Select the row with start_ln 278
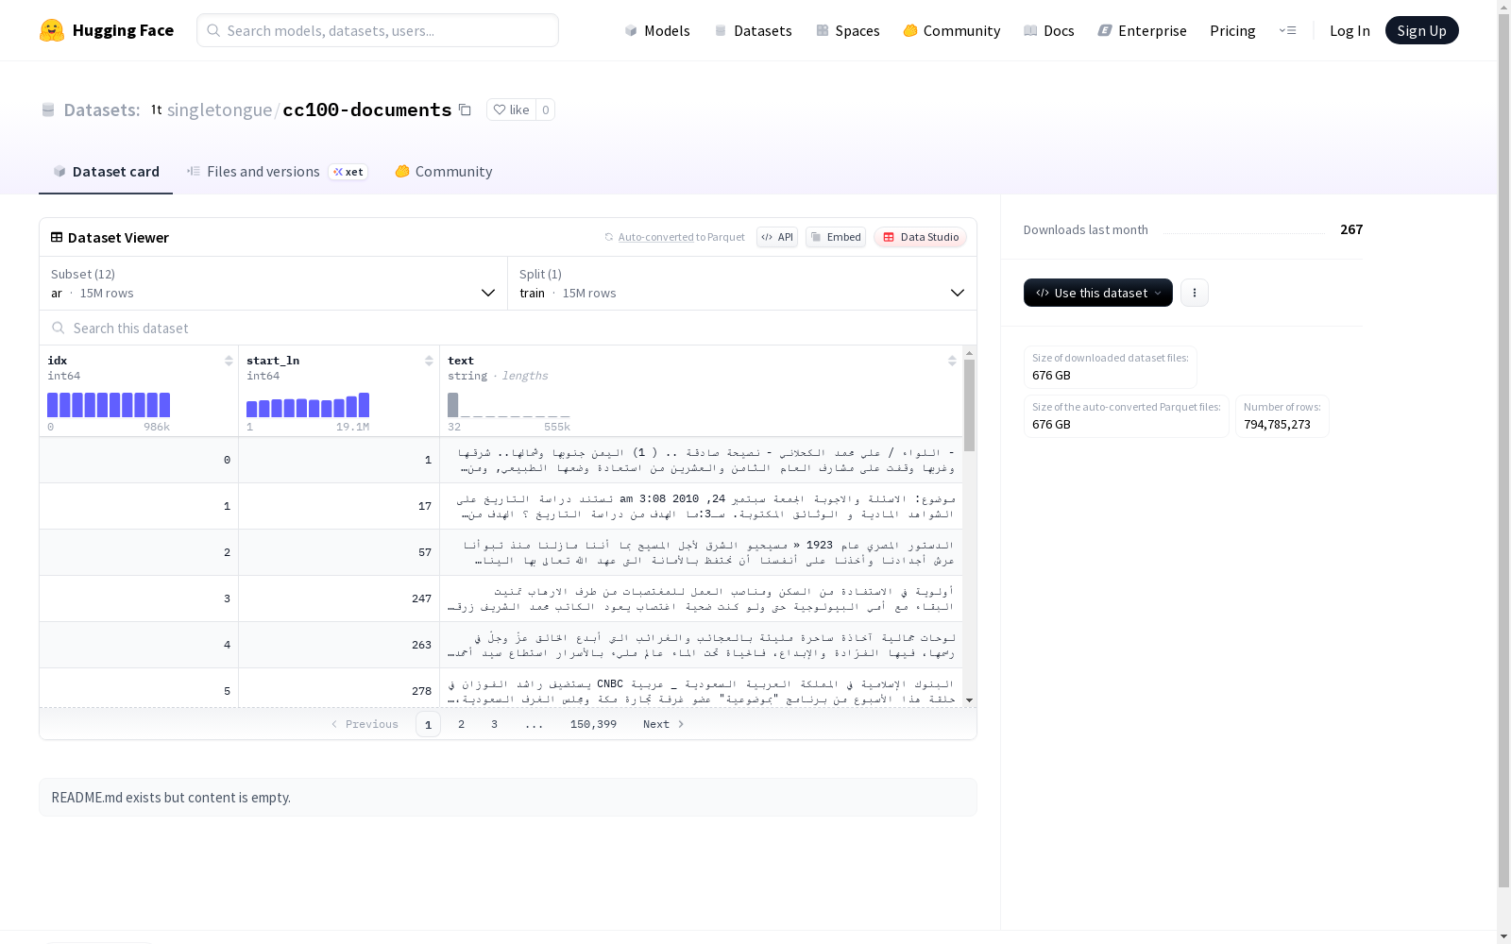Image resolution: width=1511 pixels, height=944 pixels. pyautogui.click(x=501, y=688)
